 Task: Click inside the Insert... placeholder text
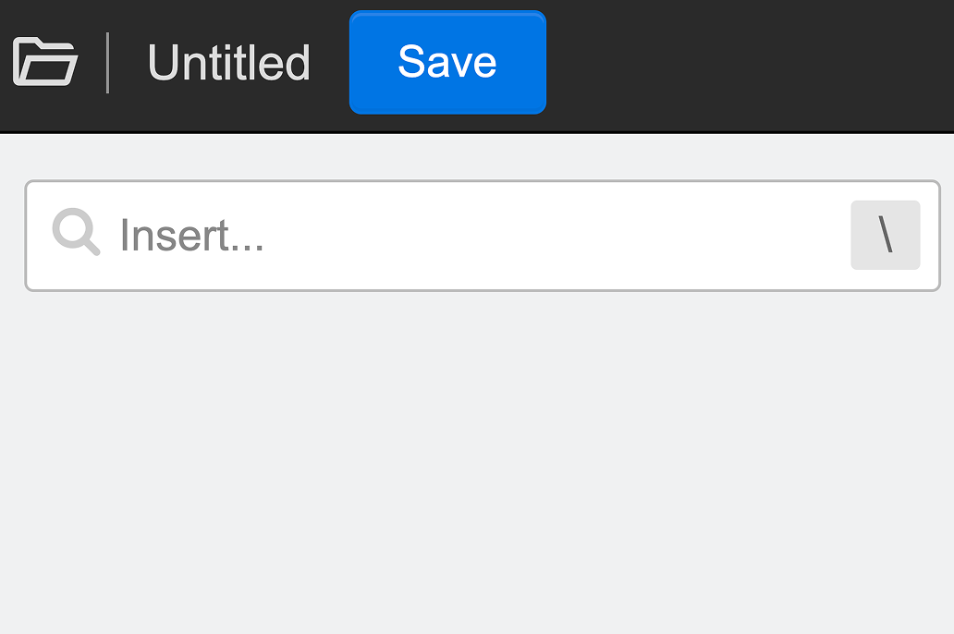(x=192, y=236)
